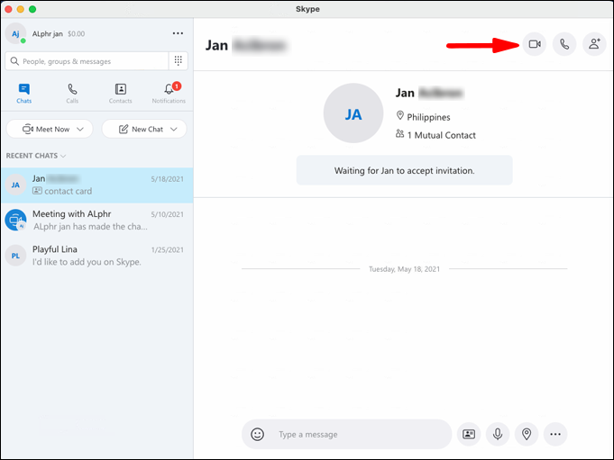
Task: Switch to the Contacts tab
Action: 120,94
